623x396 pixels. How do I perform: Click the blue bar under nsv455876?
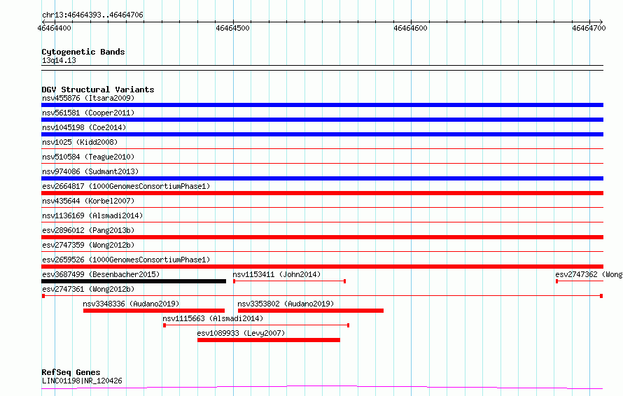point(322,105)
